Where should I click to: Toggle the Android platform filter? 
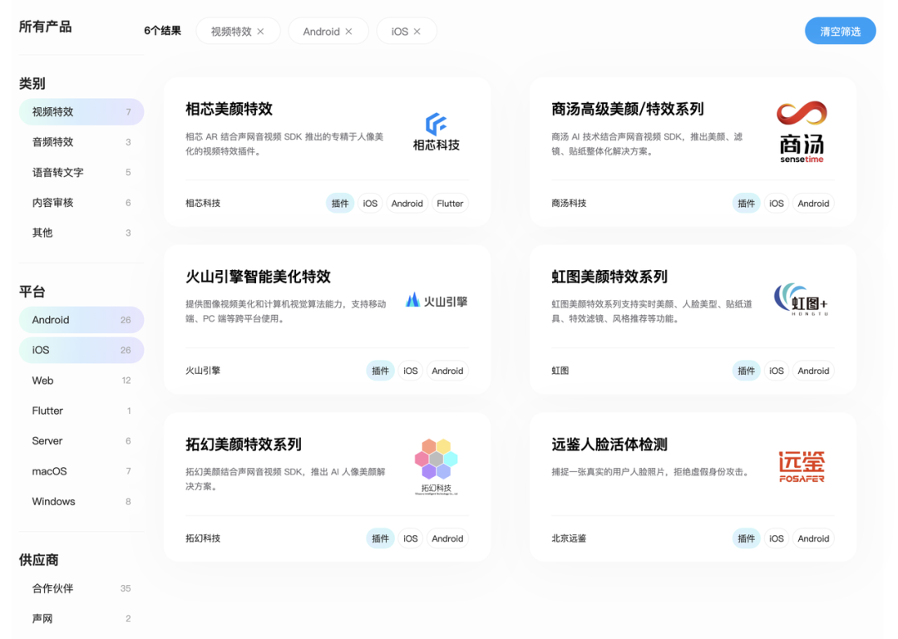(81, 320)
